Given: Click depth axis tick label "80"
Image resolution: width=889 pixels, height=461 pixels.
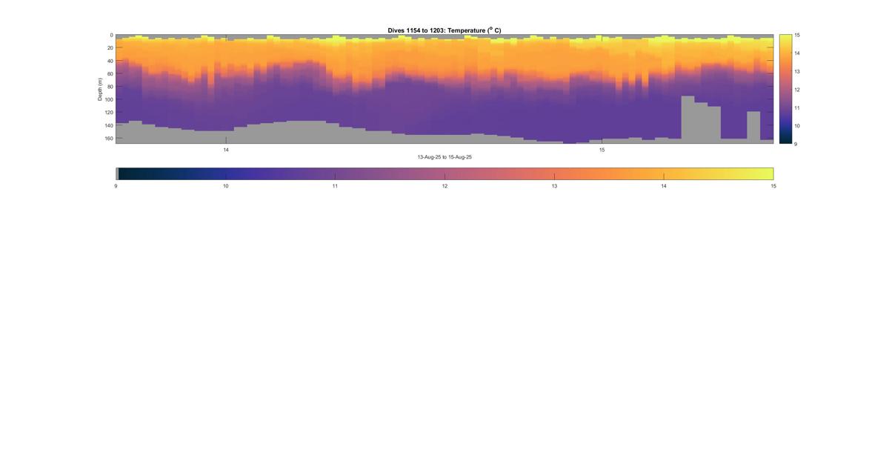Looking at the screenshot, I should click(x=110, y=87).
